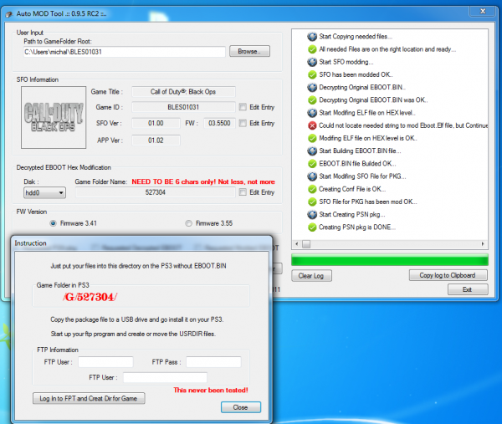Image resolution: width=502 pixels, height=424 pixels.
Task: Click the Game ID field showing BLES01031
Action: 183,107
